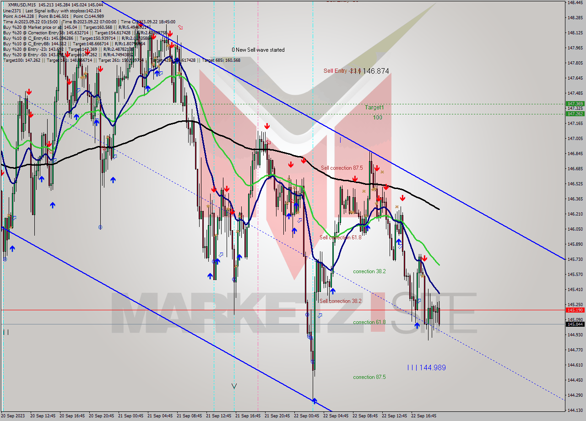Click the 147.005 price axis value
The height and width of the screenshot is (421, 586).
(575, 138)
